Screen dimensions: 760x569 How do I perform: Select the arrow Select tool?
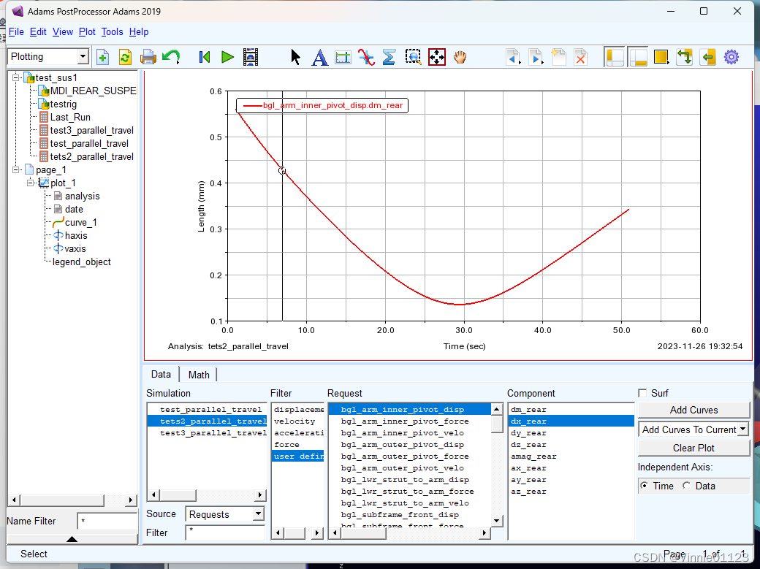(x=296, y=57)
